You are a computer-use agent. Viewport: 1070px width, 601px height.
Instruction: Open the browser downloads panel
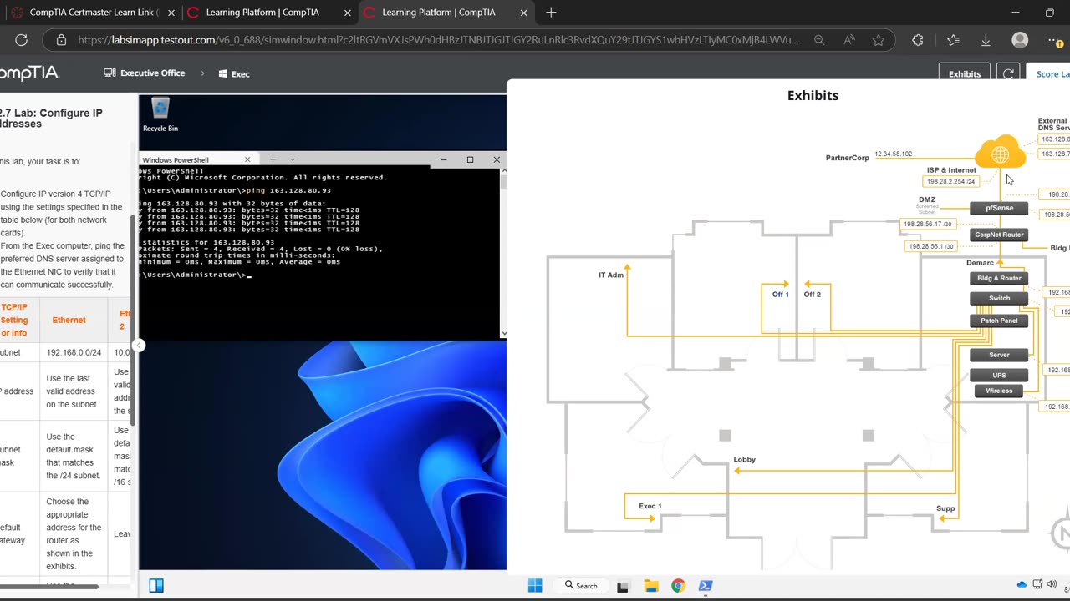tap(986, 40)
